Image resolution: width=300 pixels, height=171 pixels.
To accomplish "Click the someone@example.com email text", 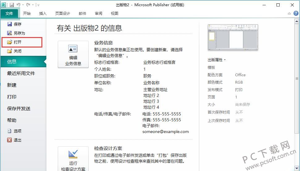I will (166, 131).
